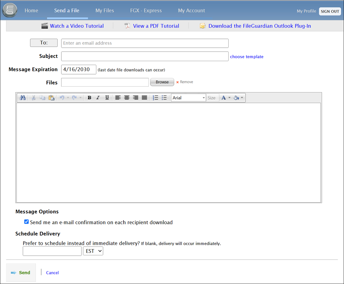This screenshot has height=284, width=344.
Task: Justify text alignment
Action: tap(144, 98)
